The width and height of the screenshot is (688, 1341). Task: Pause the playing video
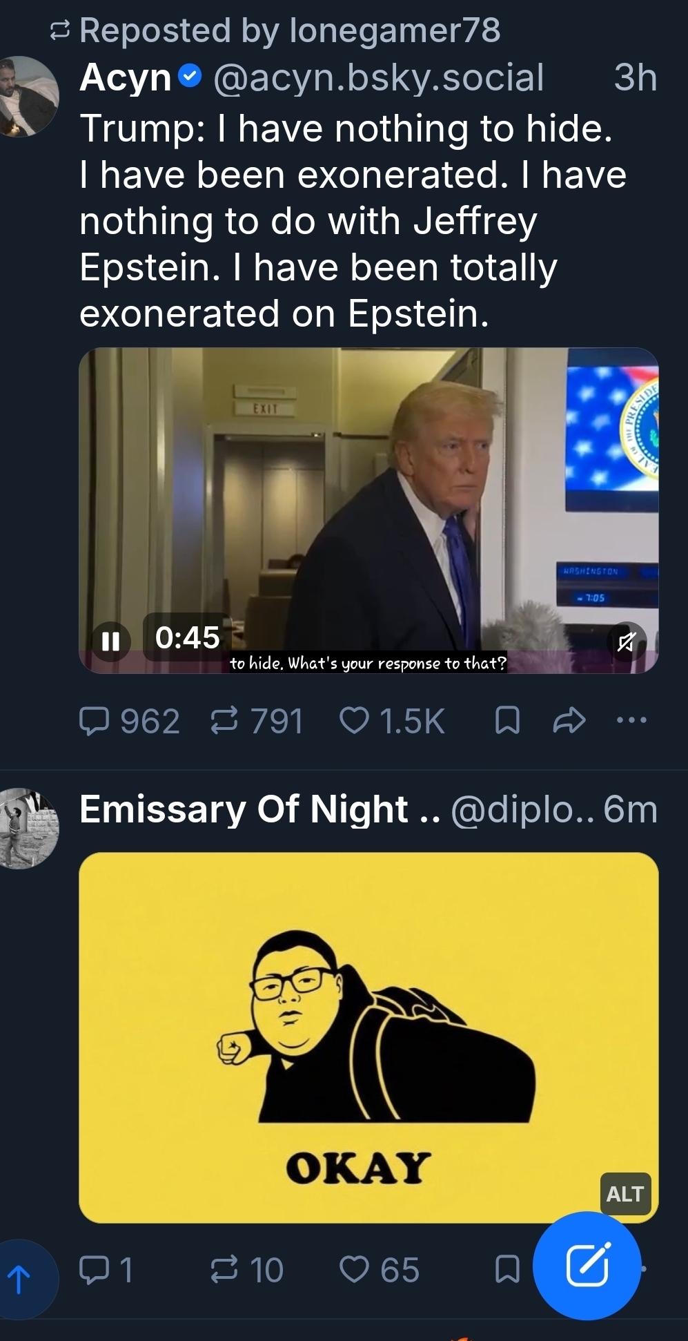[110, 641]
